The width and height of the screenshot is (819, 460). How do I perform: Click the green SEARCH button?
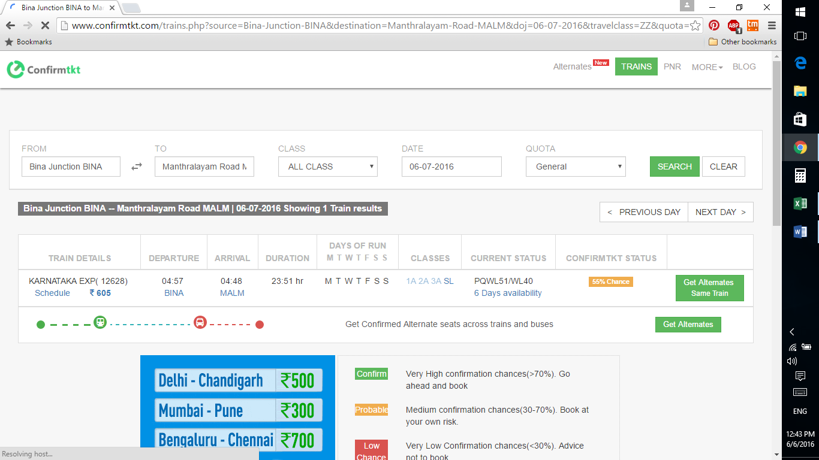tap(674, 166)
